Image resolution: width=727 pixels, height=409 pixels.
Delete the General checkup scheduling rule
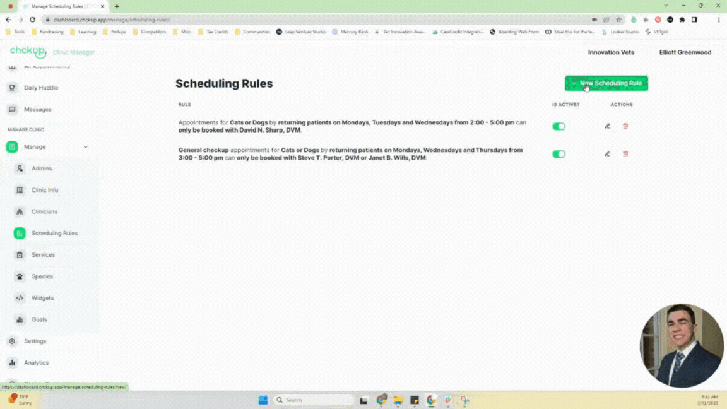tap(625, 154)
